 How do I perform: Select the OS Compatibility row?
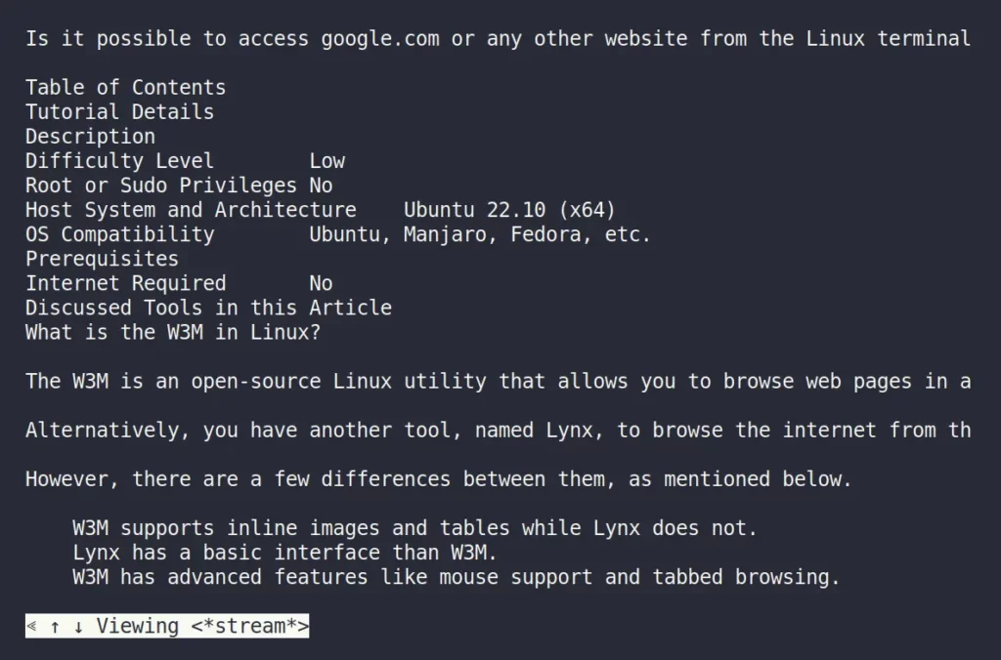(337, 234)
